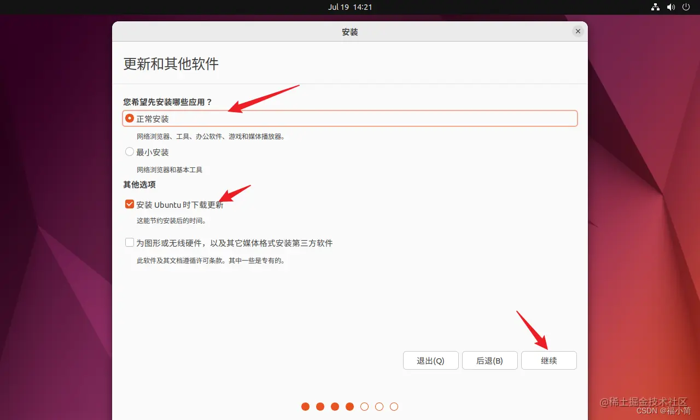Click the fifth hollow progress dot
This screenshot has width=700, height=420.
tap(364, 406)
